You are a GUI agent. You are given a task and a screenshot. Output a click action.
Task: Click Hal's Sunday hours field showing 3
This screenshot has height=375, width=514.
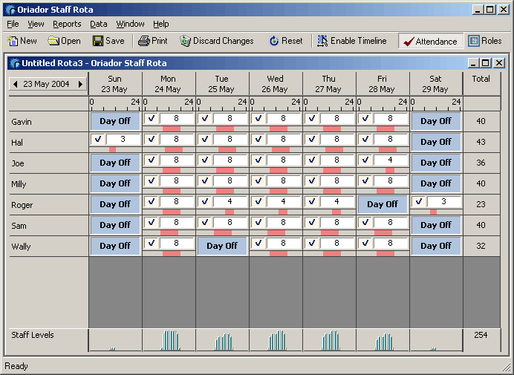tap(123, 140)
